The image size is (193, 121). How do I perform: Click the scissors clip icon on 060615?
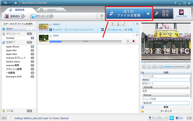tap(118, 24)
